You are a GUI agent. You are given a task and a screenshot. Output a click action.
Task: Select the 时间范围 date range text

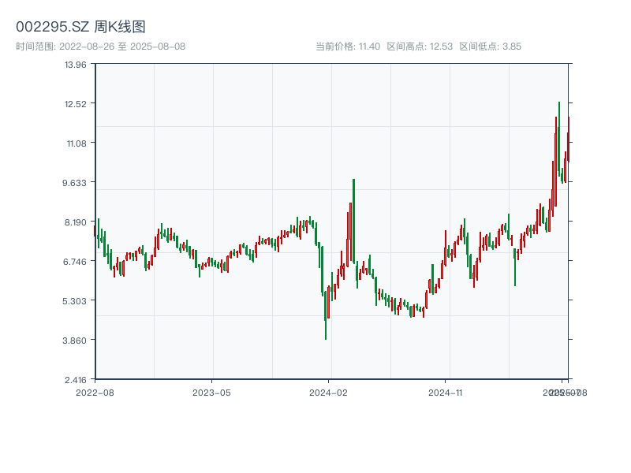point(100,47)
